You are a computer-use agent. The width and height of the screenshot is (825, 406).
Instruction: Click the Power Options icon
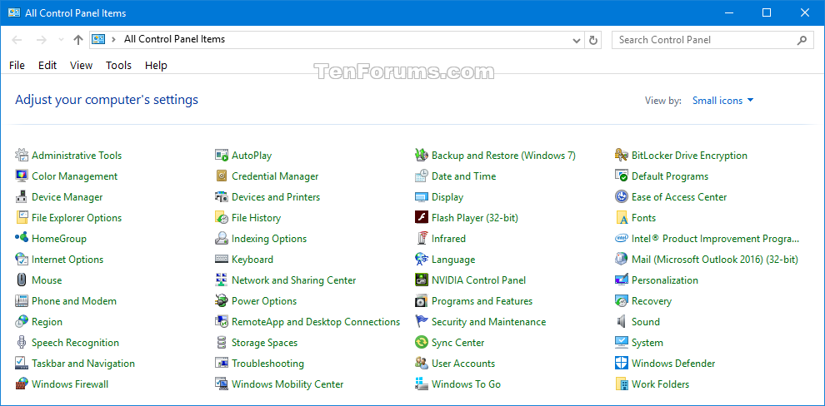222,301
